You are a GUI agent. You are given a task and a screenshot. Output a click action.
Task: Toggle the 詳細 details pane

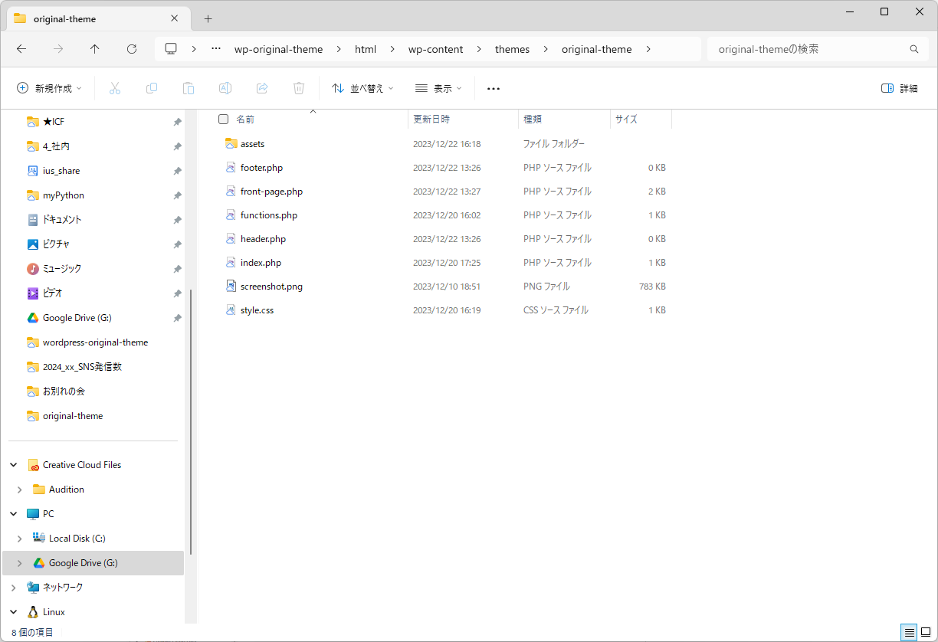[899, 88]
